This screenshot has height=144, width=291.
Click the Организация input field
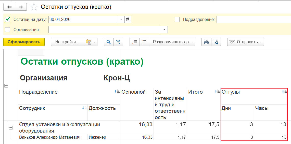pos(105,30)
